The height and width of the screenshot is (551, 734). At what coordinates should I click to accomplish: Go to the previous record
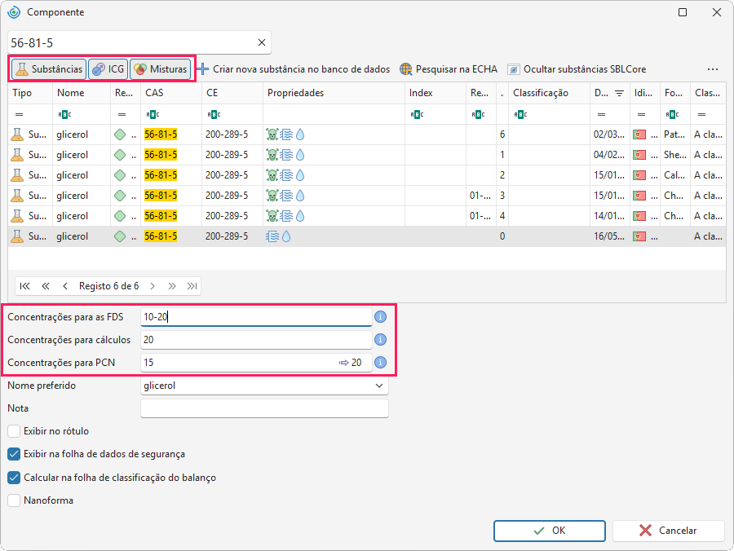(65, 286)
